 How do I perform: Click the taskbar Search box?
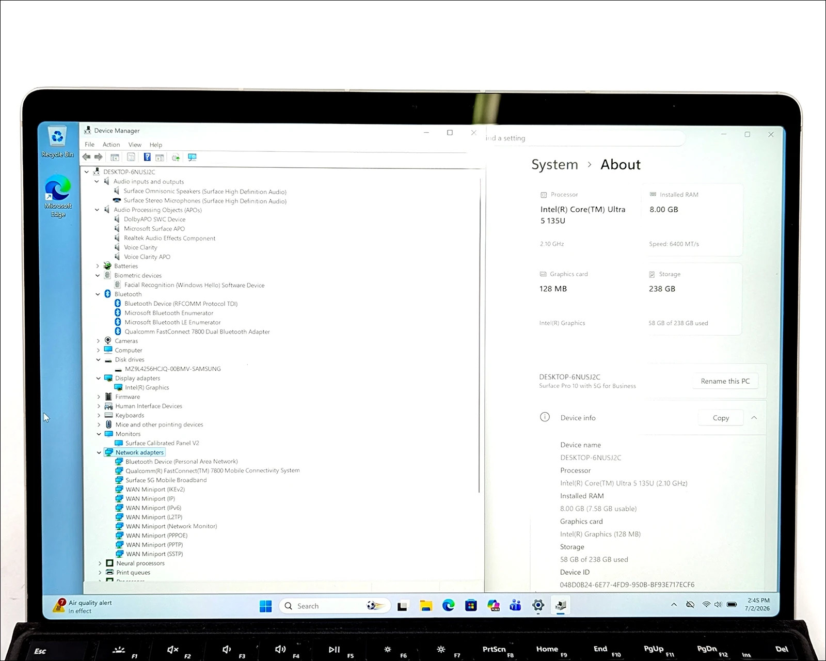pyautogui.click(x=335, y=606)
